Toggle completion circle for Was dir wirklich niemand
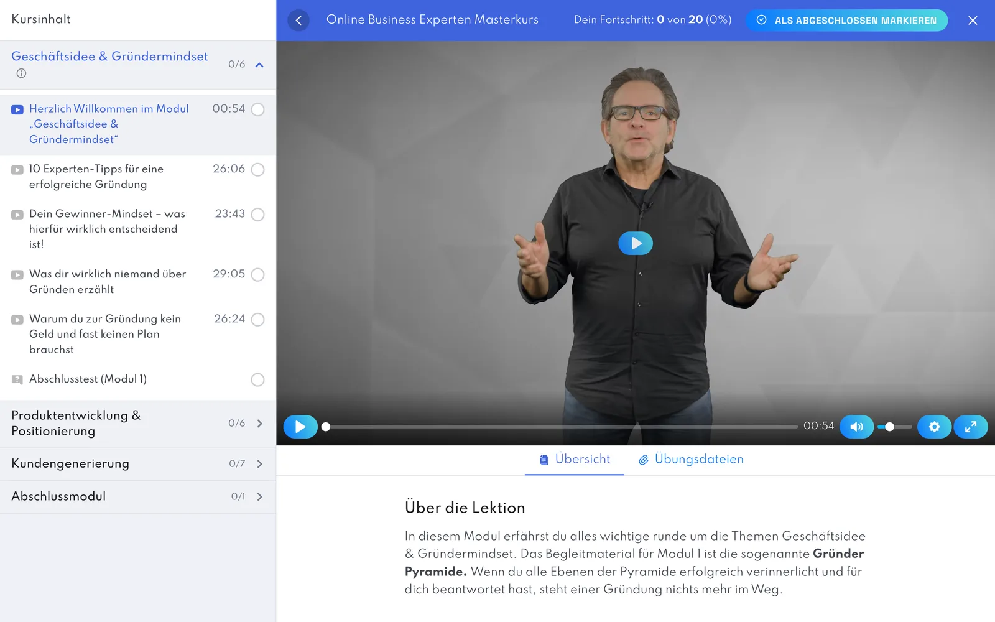The height and width of the screenshot is (622, 995). click(257, 275)
